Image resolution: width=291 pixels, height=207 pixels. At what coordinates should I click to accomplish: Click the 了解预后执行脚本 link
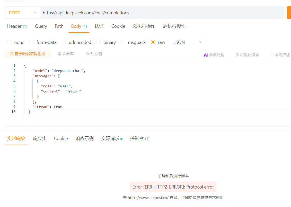tap(173, 176)
